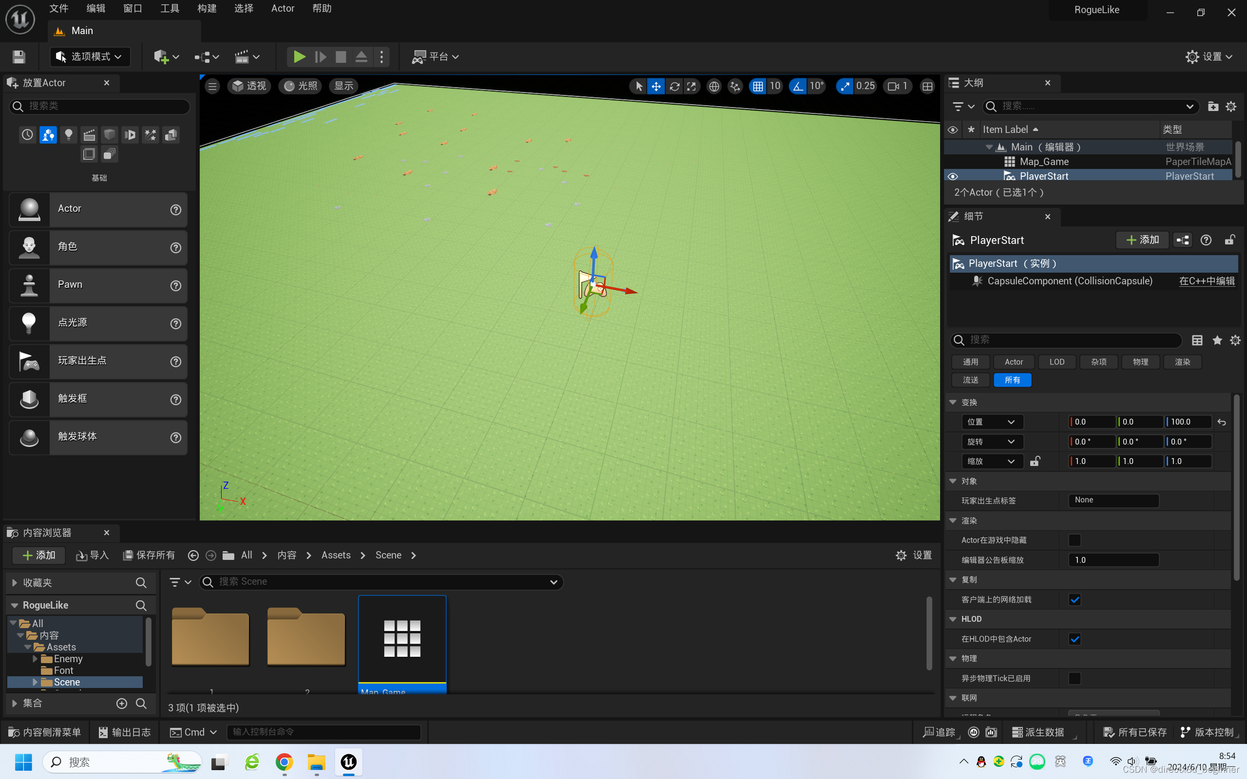Expand the Enemy folder in the content tree
Screen dimensions: 1247x779
[x=35, y=658]
